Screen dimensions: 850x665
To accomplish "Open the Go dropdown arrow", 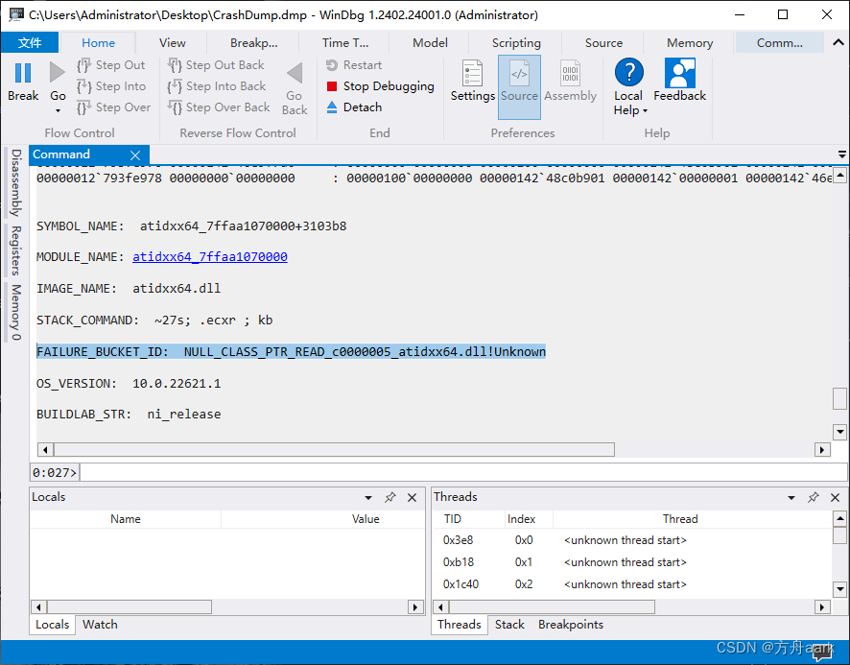I will [x=58, y=110].
